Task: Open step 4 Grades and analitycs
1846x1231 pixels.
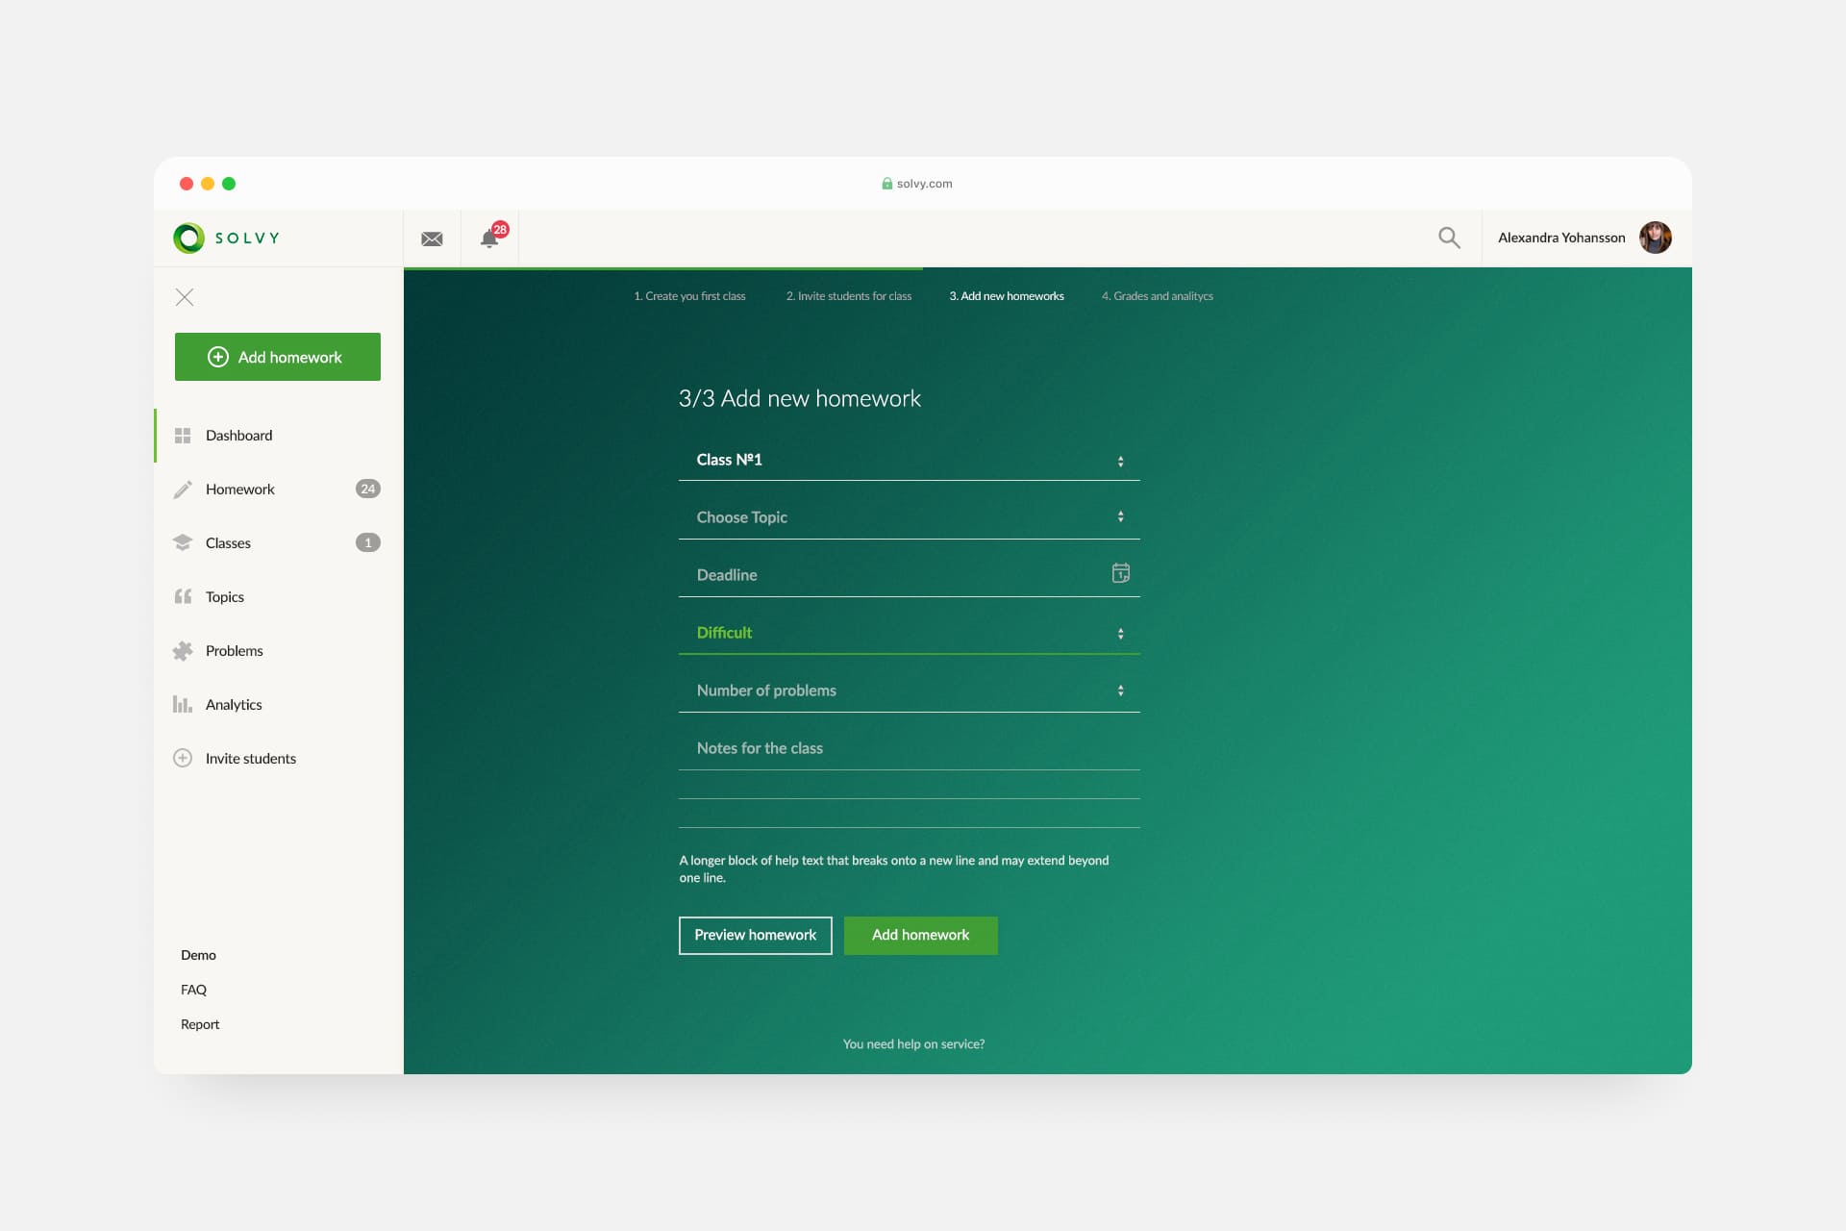Action: pyautogui.click(x=1158, y=296)
